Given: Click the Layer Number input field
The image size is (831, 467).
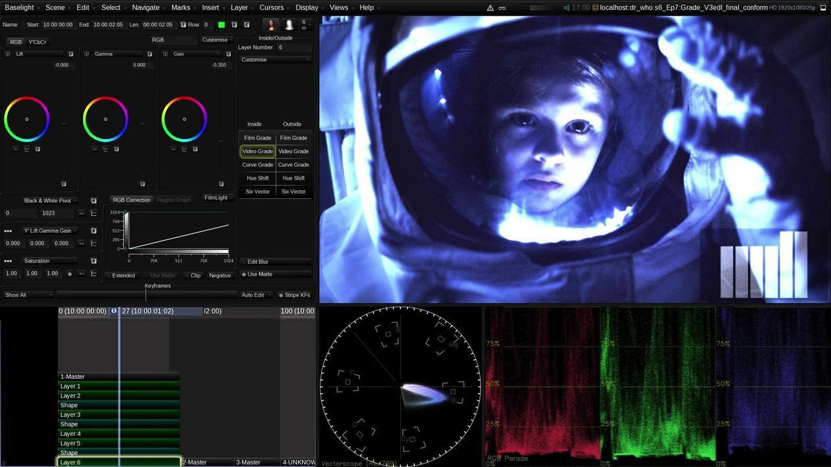Looking at the screenshot, I should (x=295, y=47).
